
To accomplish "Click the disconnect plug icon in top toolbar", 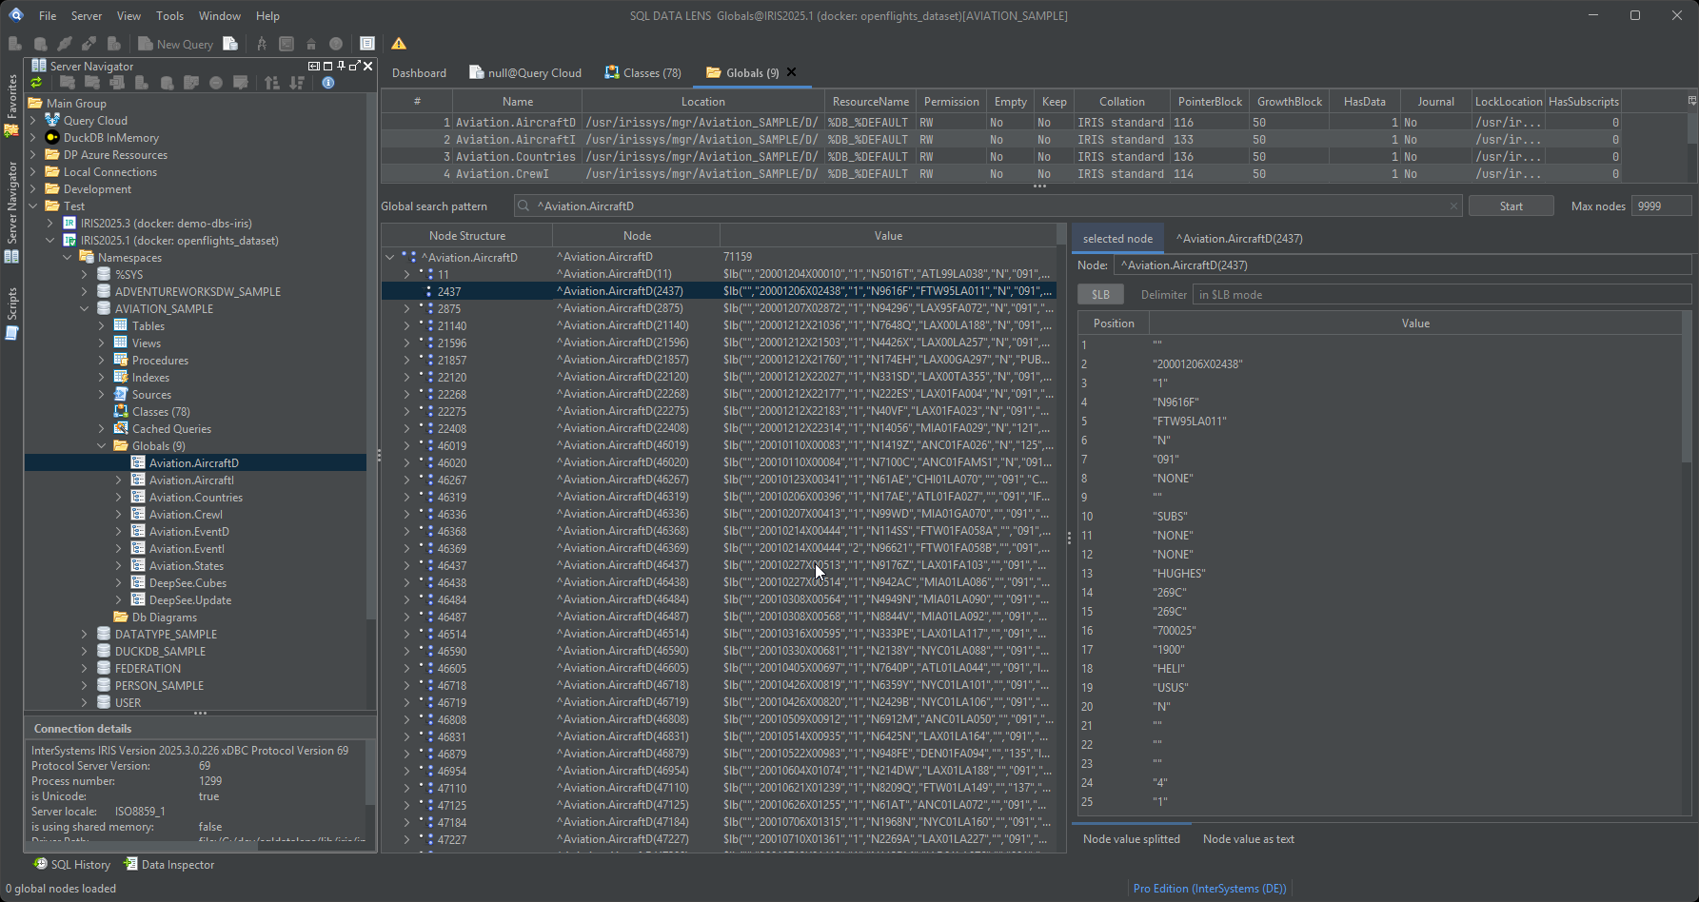I will 89,44.
